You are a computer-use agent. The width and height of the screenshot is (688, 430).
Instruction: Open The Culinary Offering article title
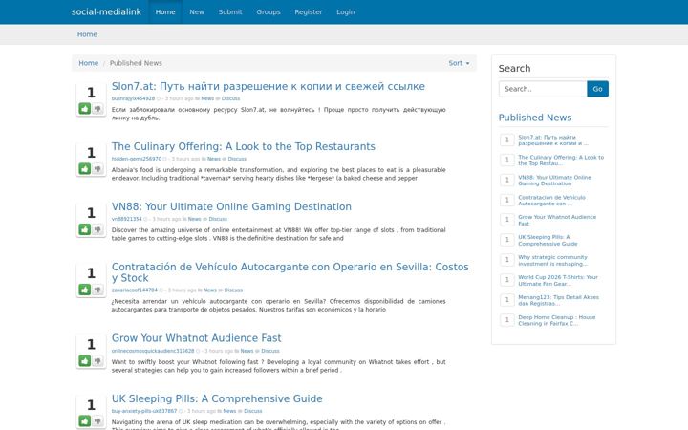pyautogui.click(x=243, y=146)
